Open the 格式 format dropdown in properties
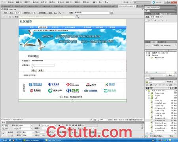The height and width of the screenshot is (142, 178). 26,125
